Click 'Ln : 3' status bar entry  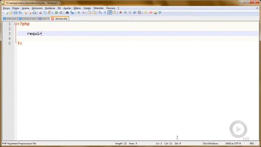(159, 143)
